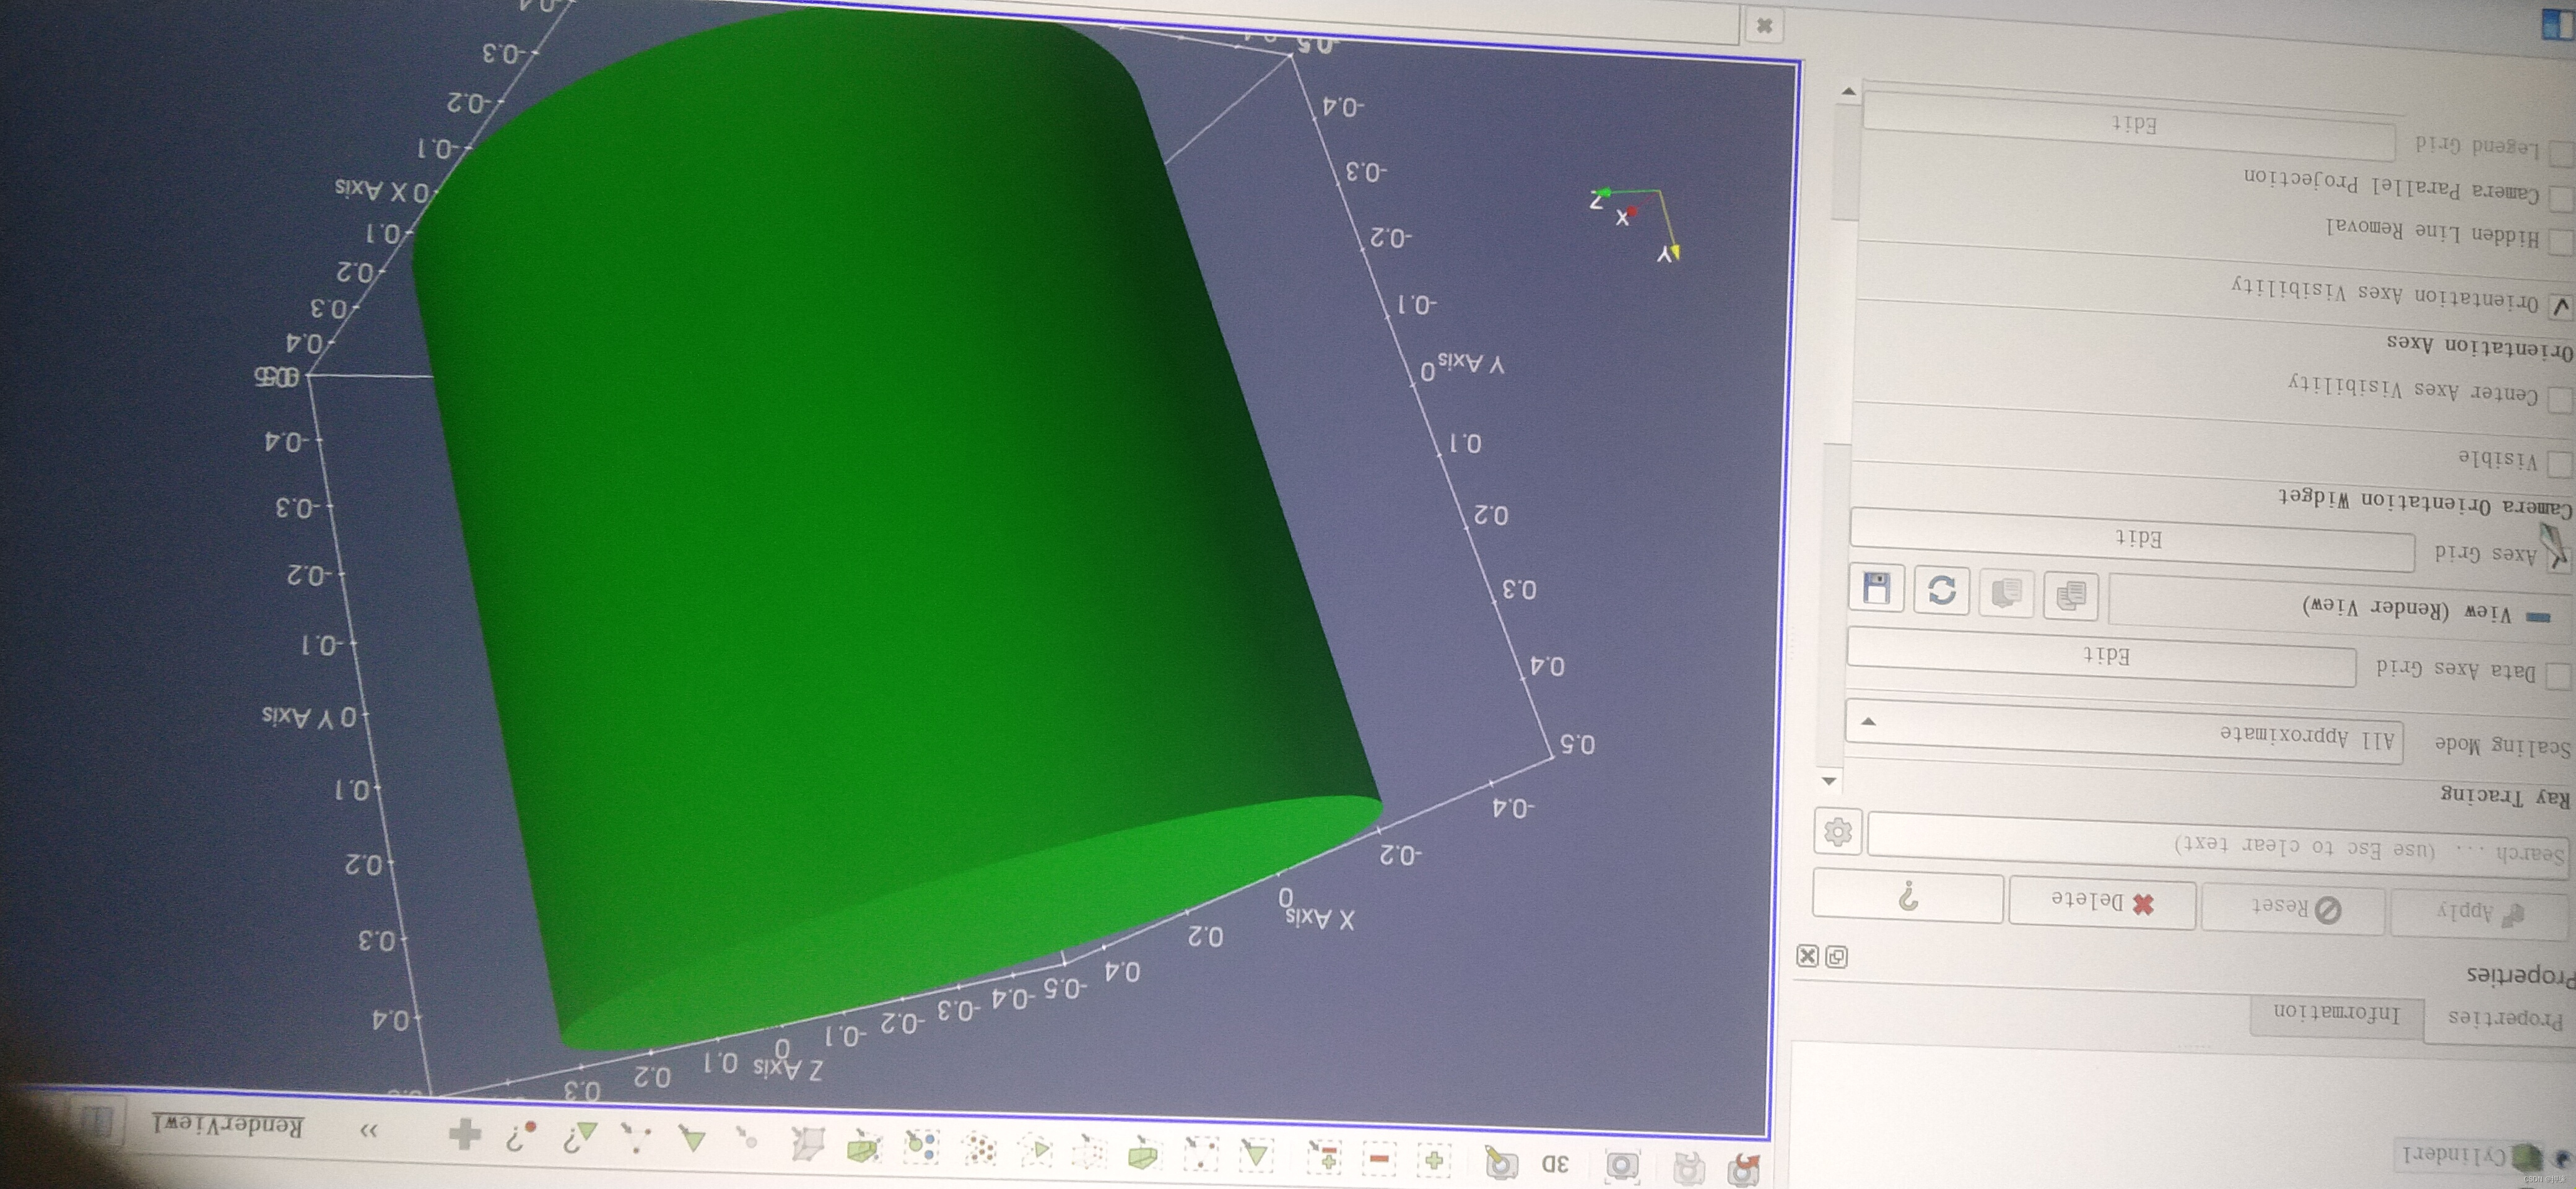Image resolution: width=2576 pixels, height=1189 pixels.
Task: Toggle Cylinder1 visibility eye icon
Action: (x=2563, y=1160)
